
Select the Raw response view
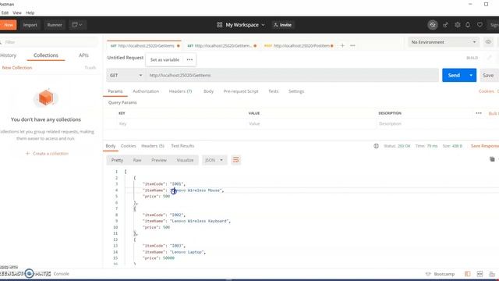click(137, 160)
